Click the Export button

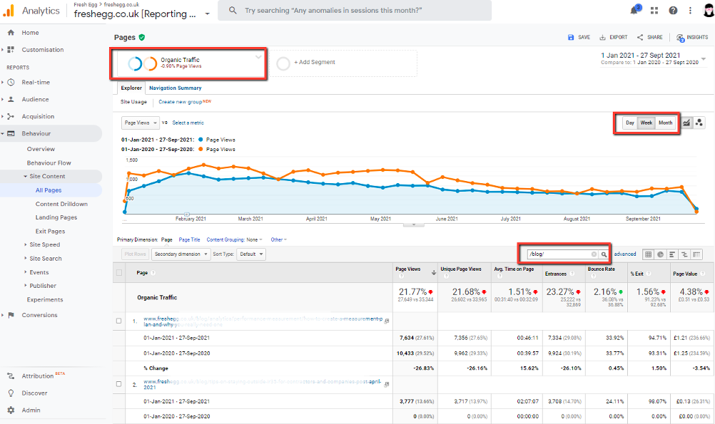point(614,38)
